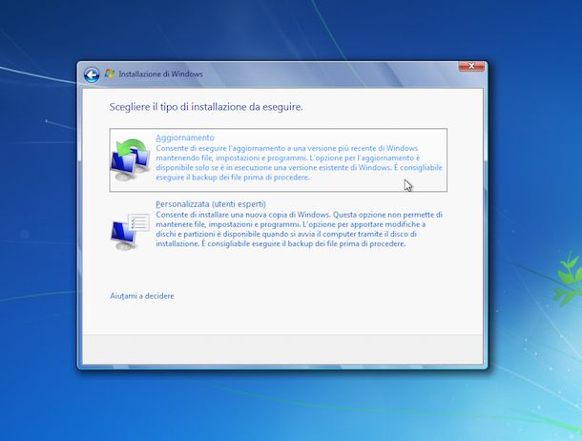Open the Aiutami a decidere help link
This screenshot has width=582, height=441.
(142, 296)
